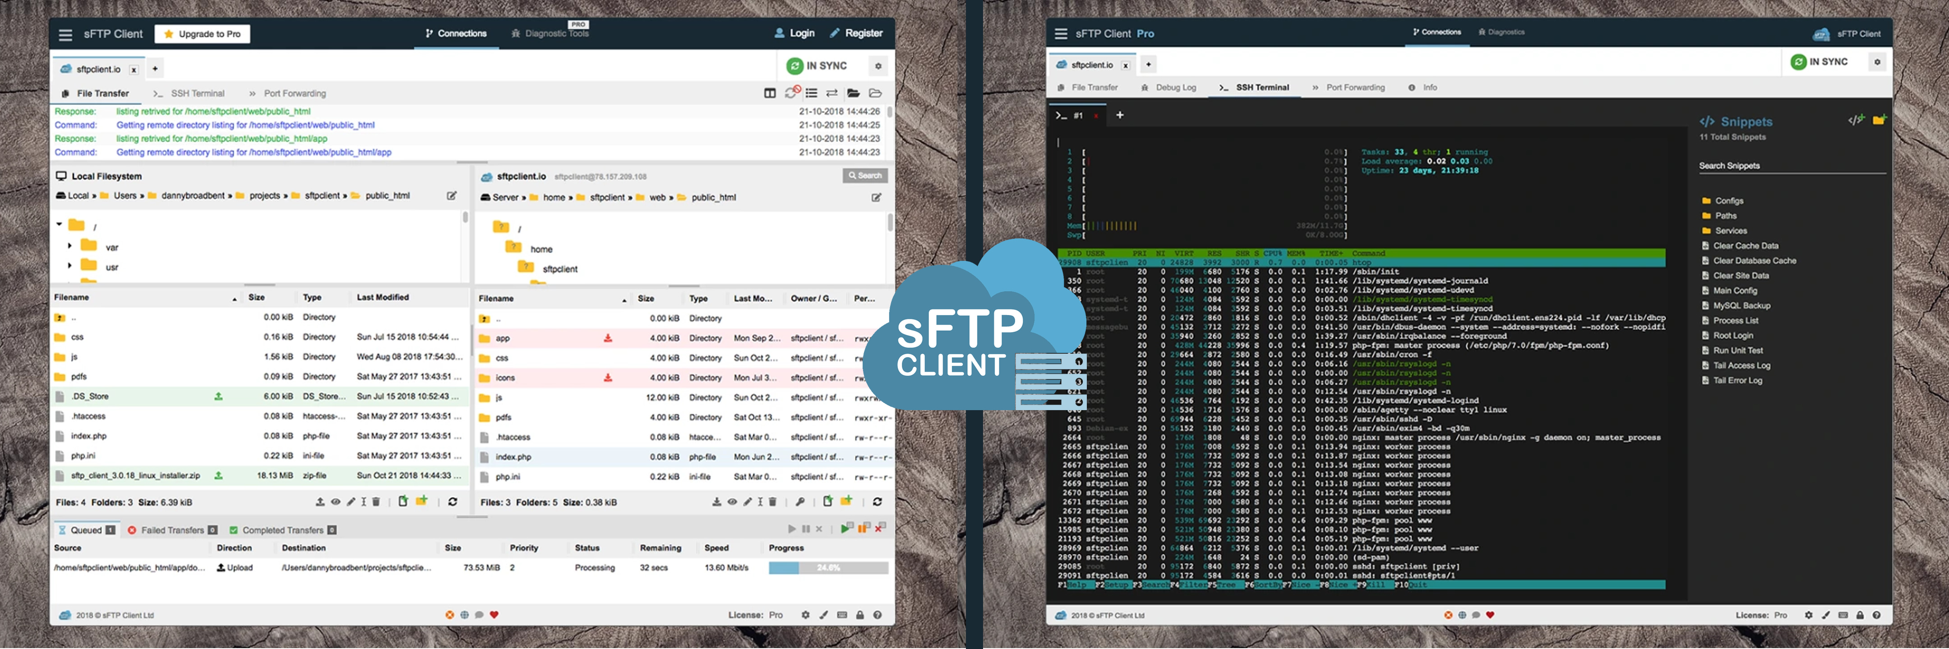Pause selected transfer with grey pause icon
This screenshot has height=649, width=1949.
pos(806,529)
